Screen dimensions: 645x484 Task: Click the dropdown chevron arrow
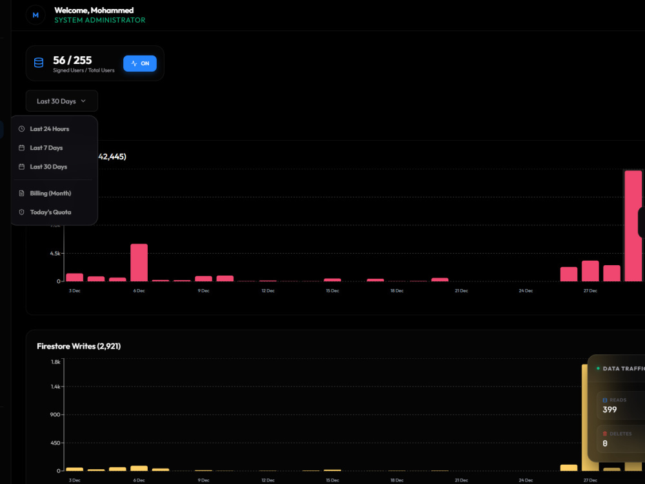pyautogui.click(x=83, y=101)
